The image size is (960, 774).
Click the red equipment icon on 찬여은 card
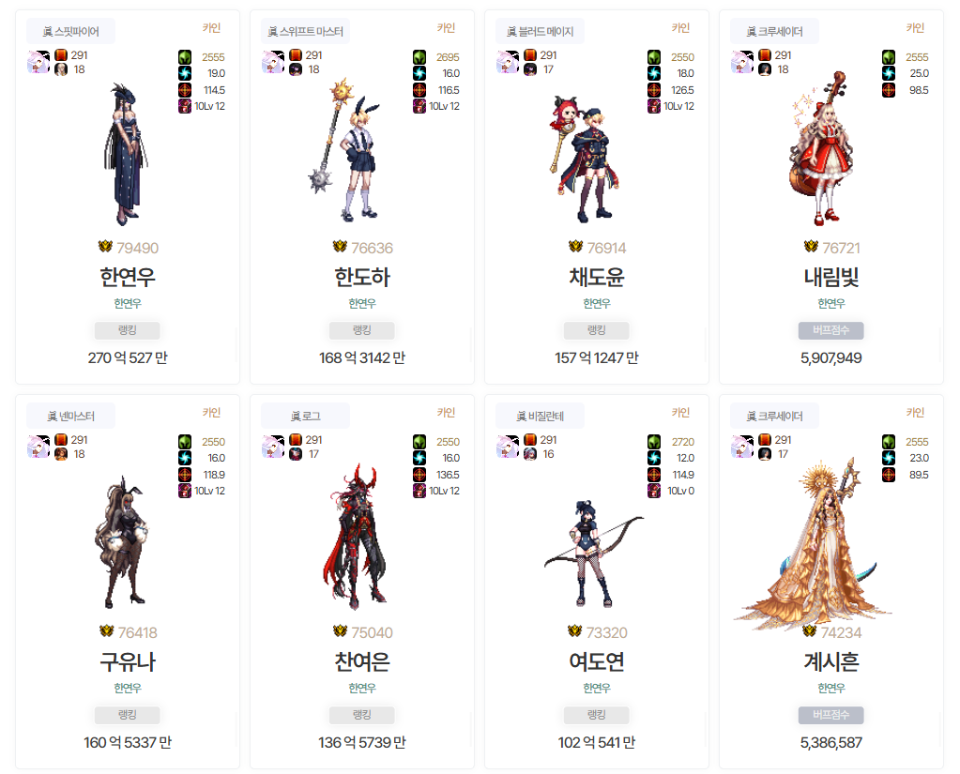(x=296, y=439)
